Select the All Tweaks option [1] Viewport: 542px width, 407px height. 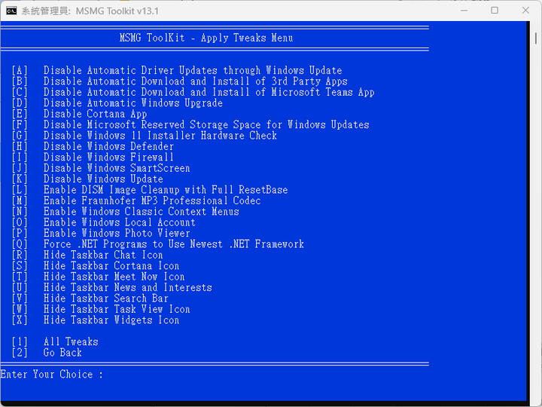pos(55,342)
